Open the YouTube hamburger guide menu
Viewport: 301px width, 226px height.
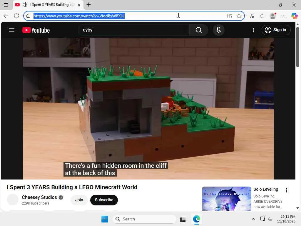tap(12, 30)
